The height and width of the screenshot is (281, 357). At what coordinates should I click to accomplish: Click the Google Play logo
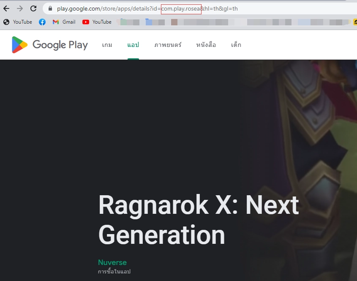click(49, 45)
